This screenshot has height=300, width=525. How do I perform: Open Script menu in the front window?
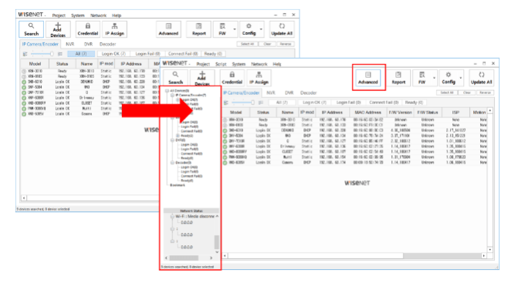(221, 64)
